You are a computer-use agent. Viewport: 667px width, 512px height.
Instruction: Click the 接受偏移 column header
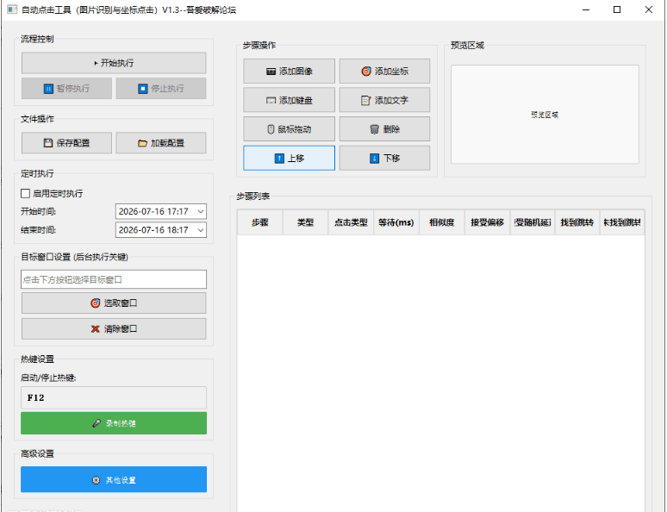click(488, 222)
